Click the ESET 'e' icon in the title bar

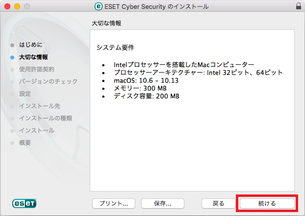99,6
